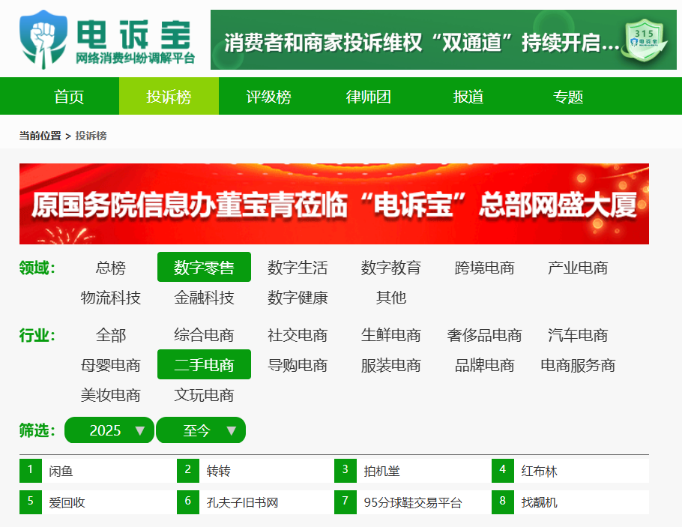Screen dimensions: 682x527
Task: Click the 电诉宝 shield logo
Action: click(x=43, y=40)
